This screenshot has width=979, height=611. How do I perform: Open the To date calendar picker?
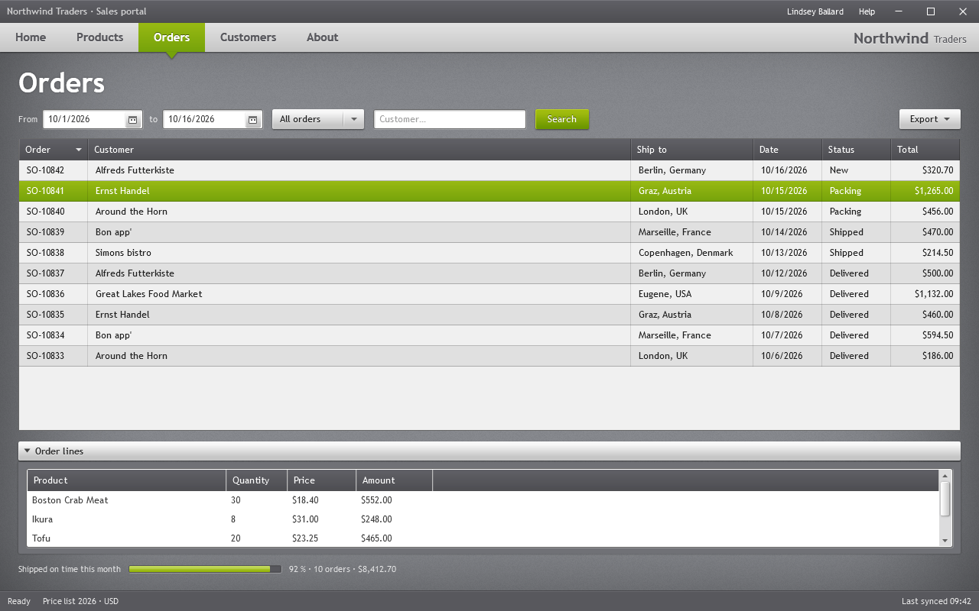point(252,120)
